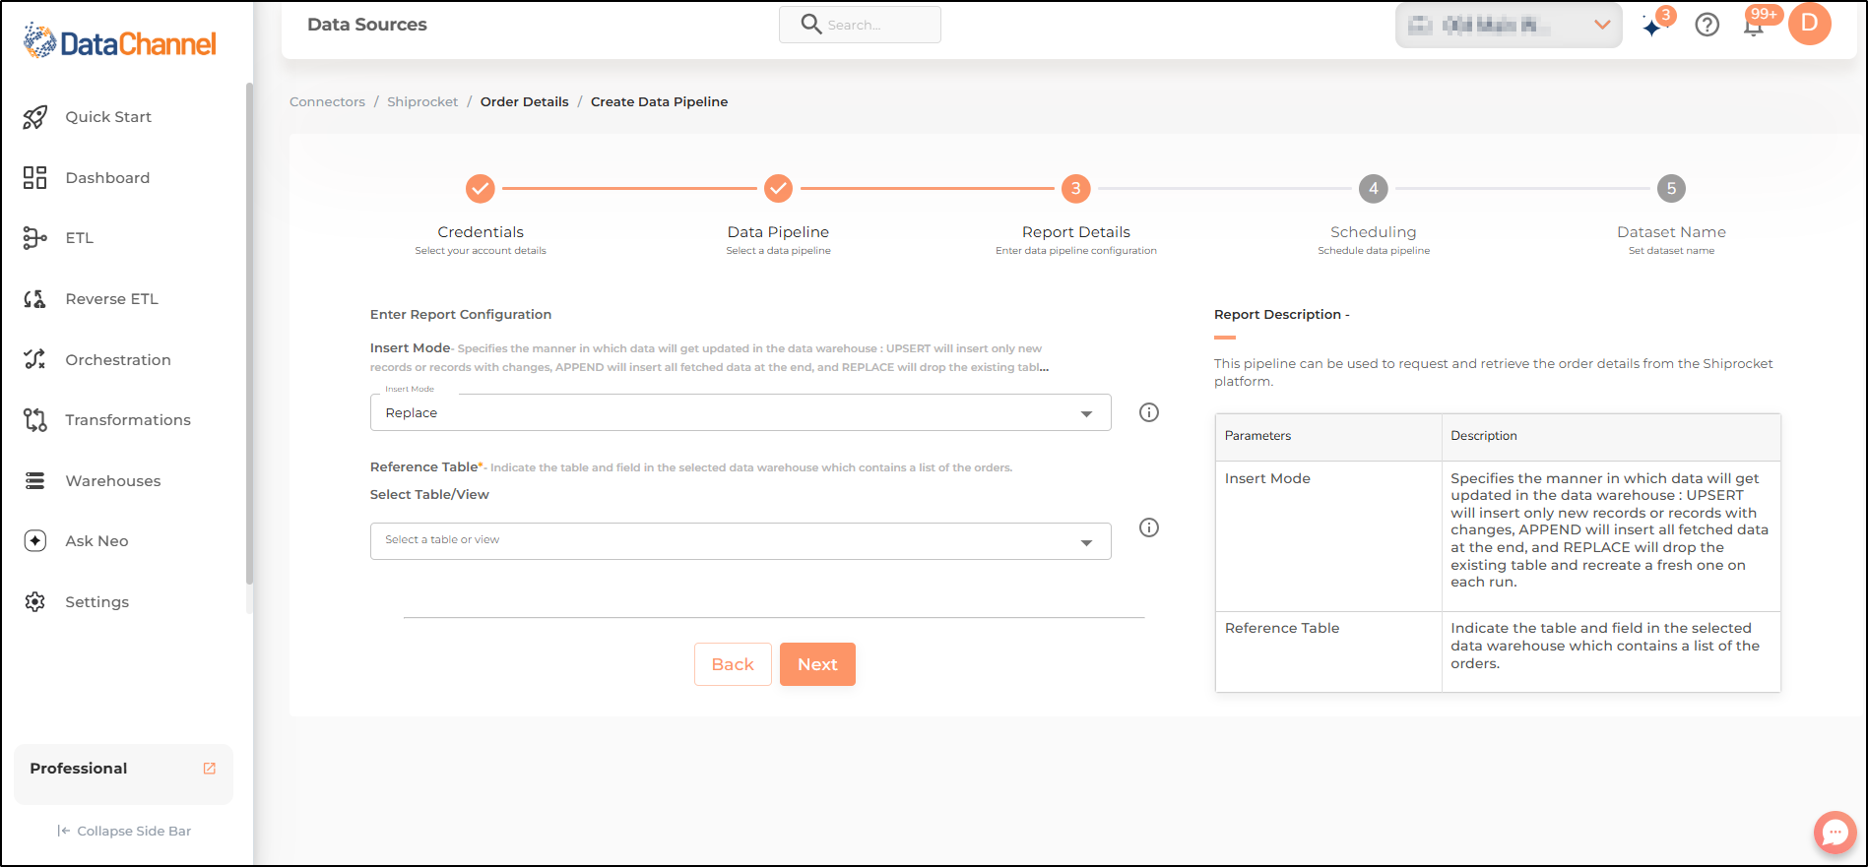Click the Create Data Pipeline breadcrumb
1868x867 pixels.
point(660,101)
